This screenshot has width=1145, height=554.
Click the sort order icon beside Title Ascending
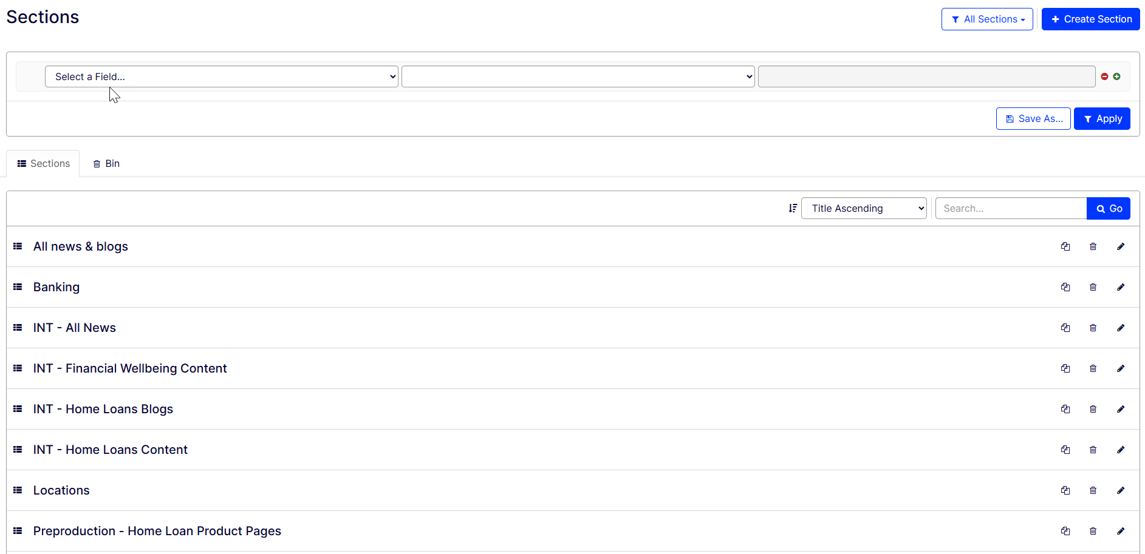(x=793, y=208)
